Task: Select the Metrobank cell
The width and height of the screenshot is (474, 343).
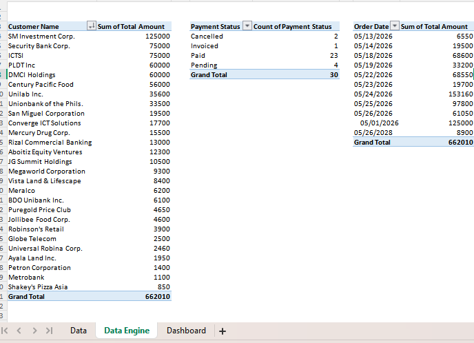Action: click(x=52, y=278)
